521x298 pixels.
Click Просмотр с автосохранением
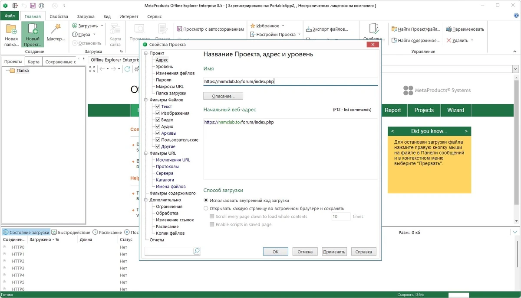click(210, 29)
